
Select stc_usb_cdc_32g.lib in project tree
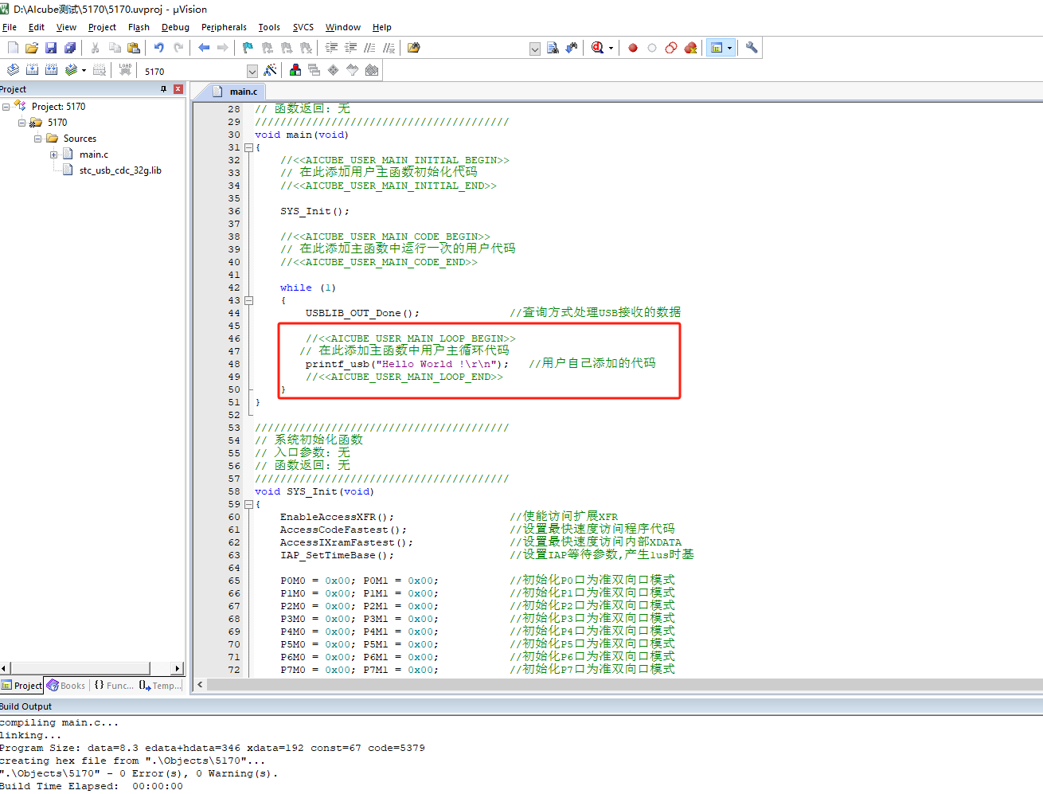click(119, 170)
